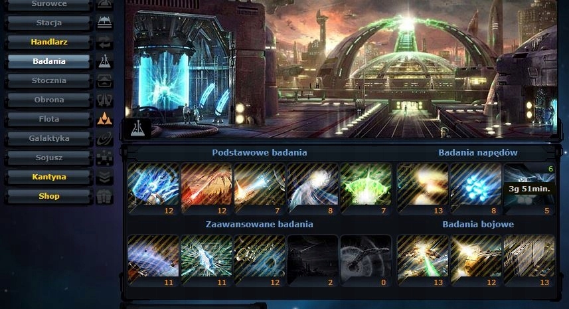569x309 pixels.
Task: Go to the Handlarz page
Action: point(49,42)
